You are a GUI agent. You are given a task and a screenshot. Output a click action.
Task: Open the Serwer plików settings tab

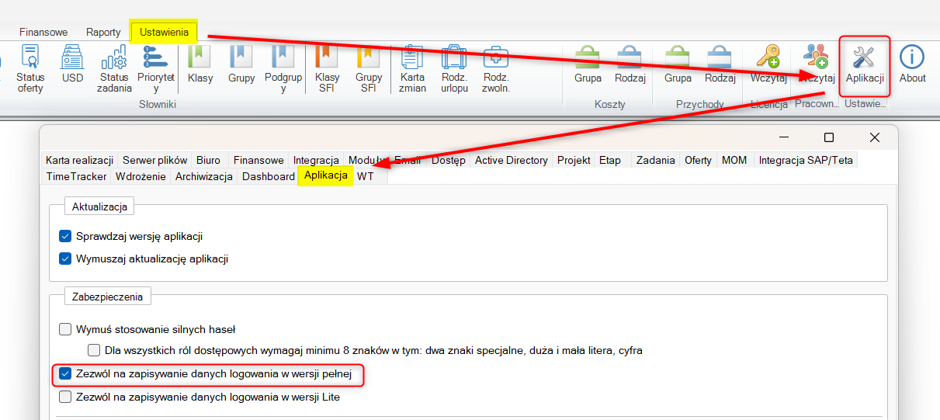[154, 160]
